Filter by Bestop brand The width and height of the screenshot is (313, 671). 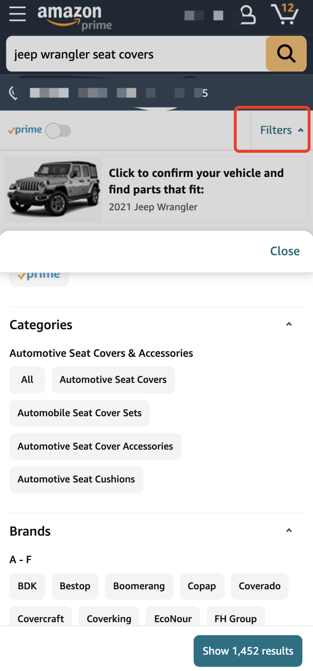[75, 586]
